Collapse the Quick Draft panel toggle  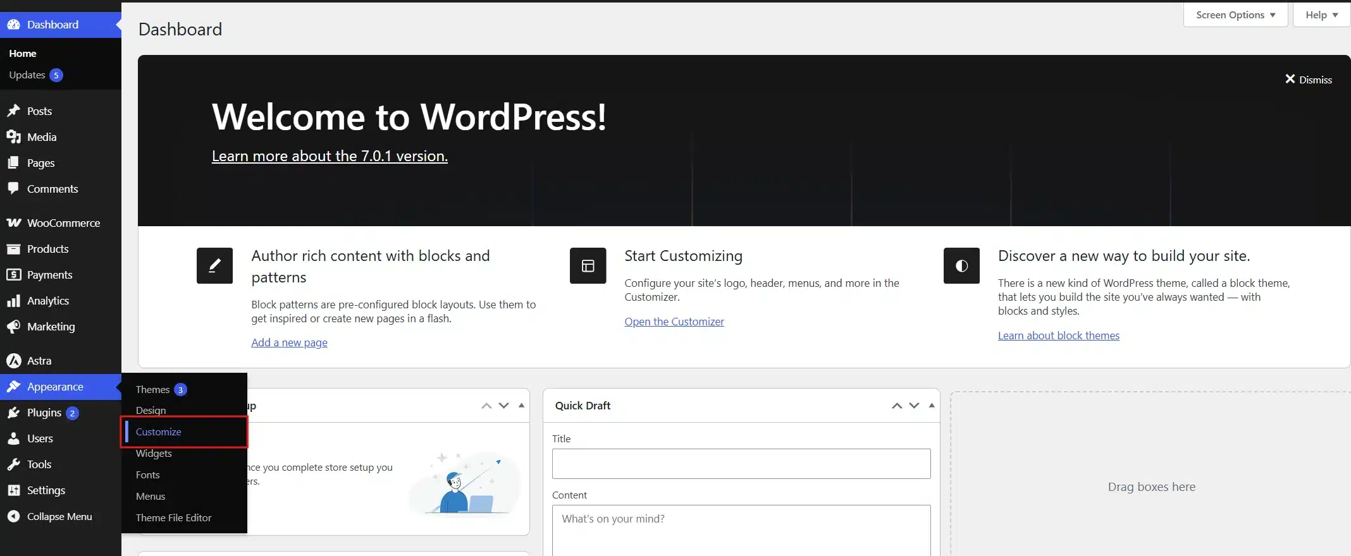click(932, 406)
